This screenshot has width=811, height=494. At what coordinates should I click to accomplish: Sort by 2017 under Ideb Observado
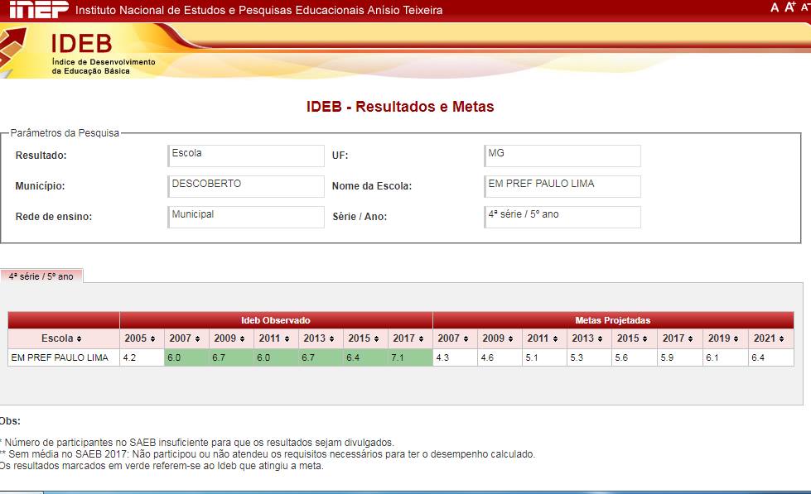pyautogui.click(x=410, y=338)
